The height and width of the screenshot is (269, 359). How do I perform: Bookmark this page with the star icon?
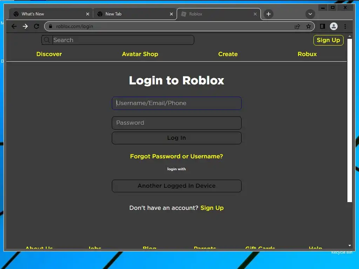pos(309,27)
